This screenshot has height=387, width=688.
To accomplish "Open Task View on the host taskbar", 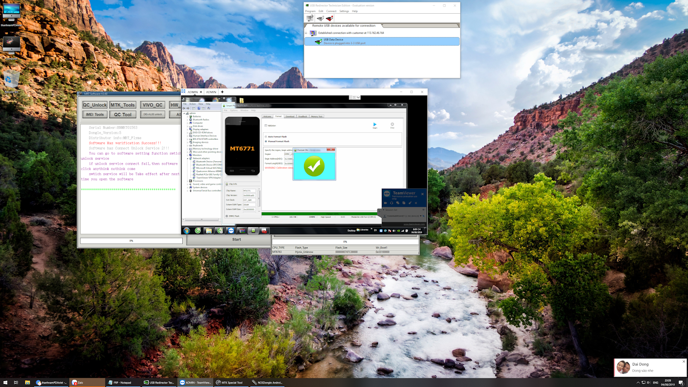I will coord(16,382).
